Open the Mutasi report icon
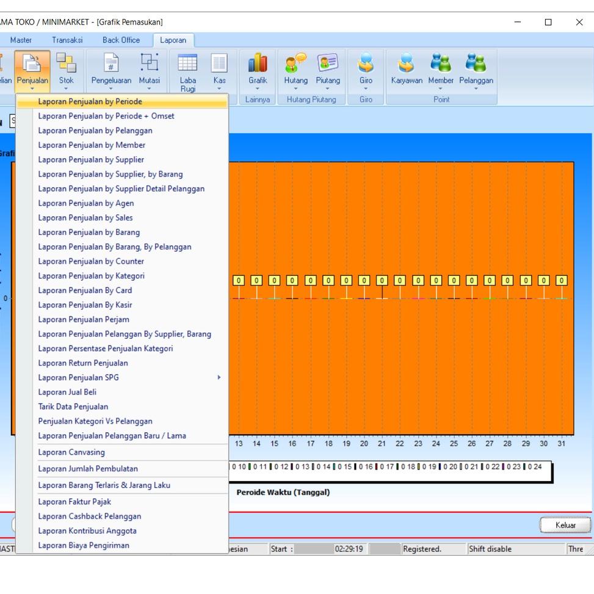This screenshot has height=594, width=594. (150, 67)
